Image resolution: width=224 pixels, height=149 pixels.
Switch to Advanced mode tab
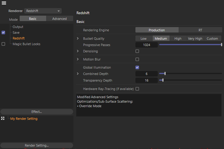pyautogui.click(x=60, y=19)
